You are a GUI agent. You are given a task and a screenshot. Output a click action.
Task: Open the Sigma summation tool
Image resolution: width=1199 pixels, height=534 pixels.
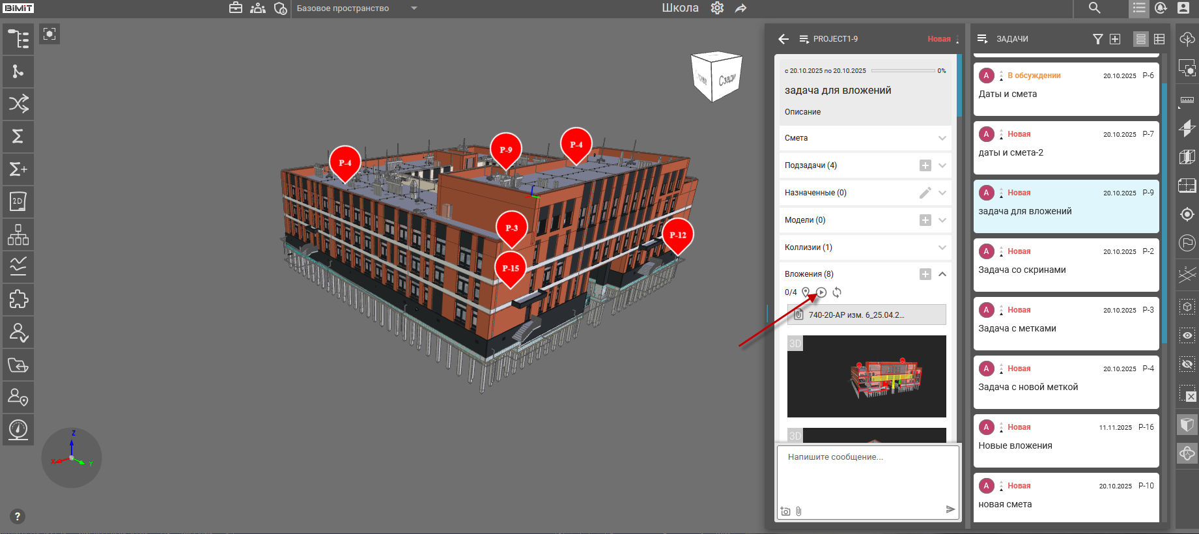click(18, 137)
